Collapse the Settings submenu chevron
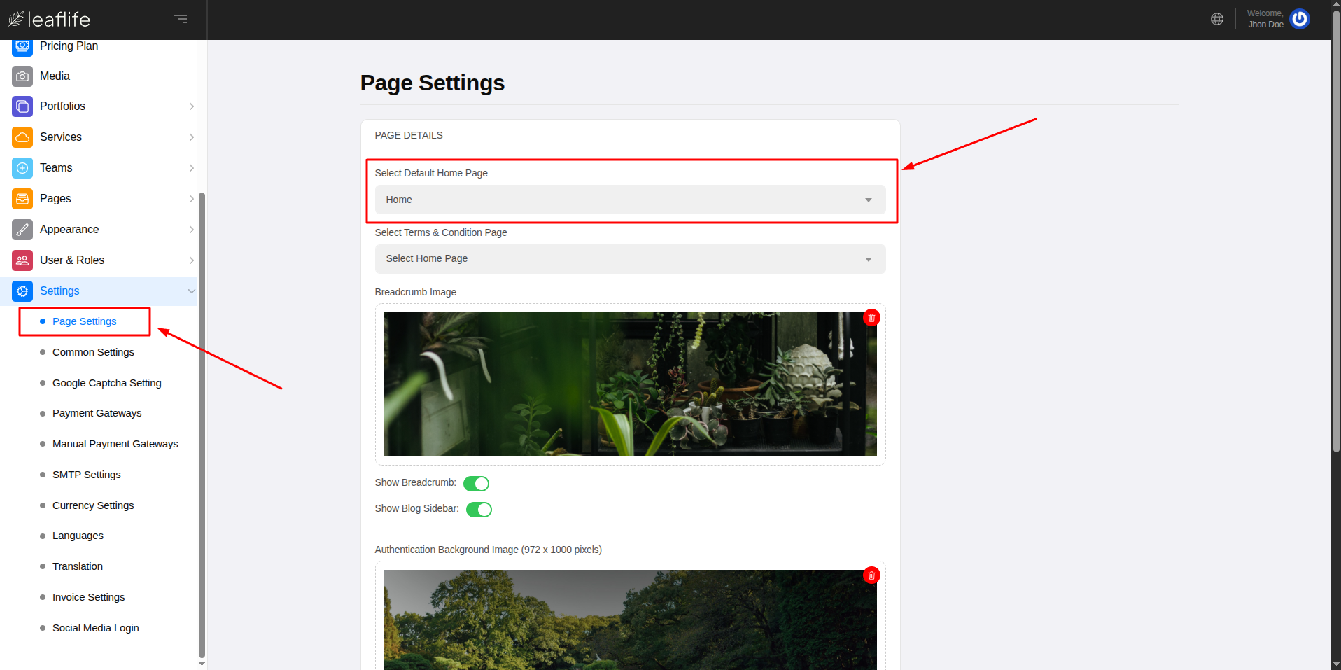 [192, 291]
